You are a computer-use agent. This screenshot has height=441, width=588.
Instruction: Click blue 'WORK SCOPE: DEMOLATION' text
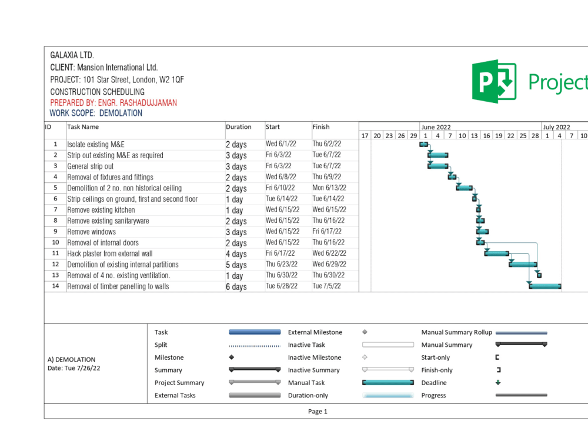pos(96,113)
